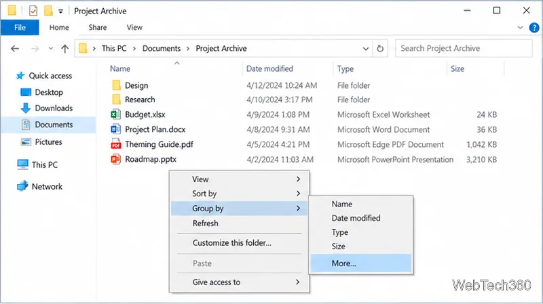Sort by the Type column header
The image size is (543, 304).
point(345,69)
